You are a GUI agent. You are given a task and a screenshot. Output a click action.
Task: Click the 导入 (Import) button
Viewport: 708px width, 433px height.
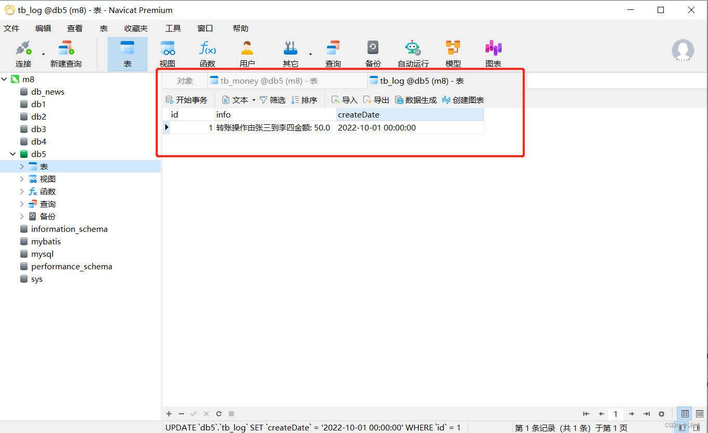coord(344,100)
